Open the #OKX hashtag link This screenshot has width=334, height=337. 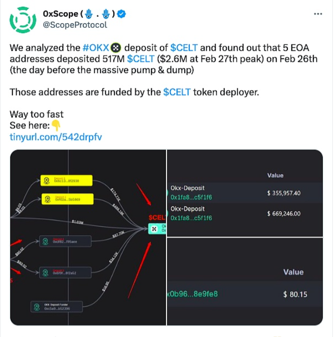point(95,48)
